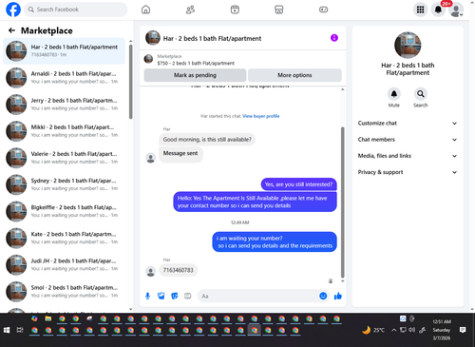Open the Watch video icon in top navigation
This screenshot has width=475, height=347.
pos(235,10)
